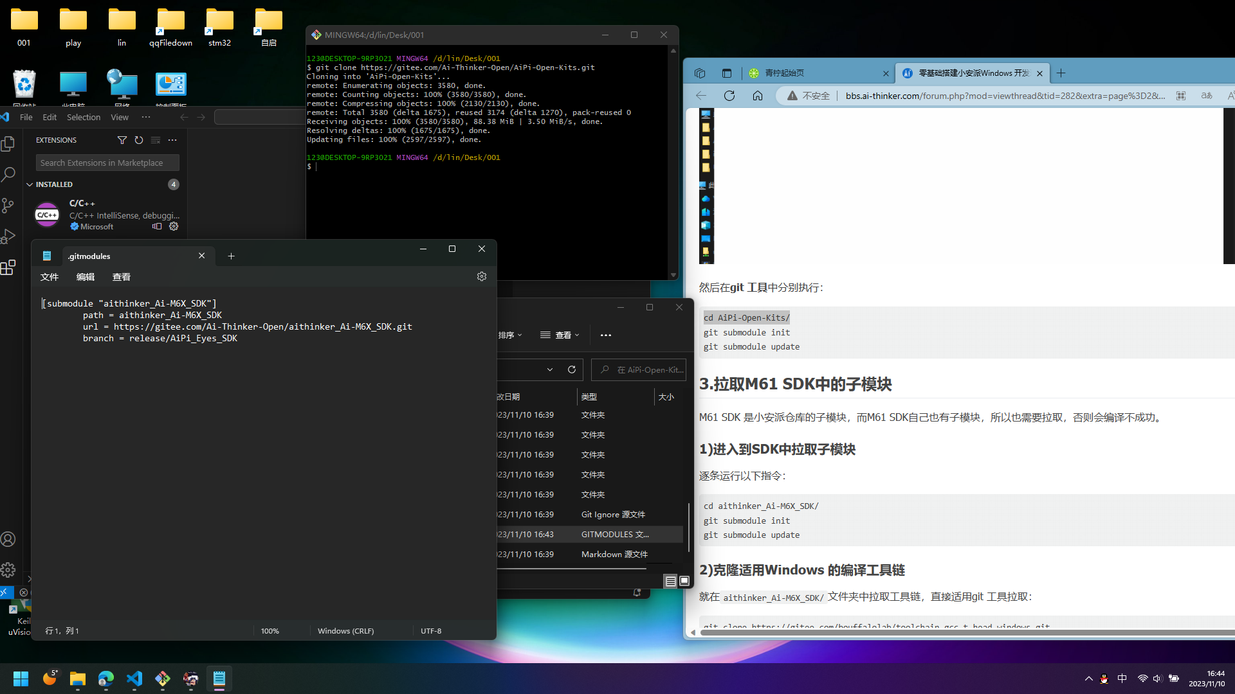Click Windows (CRLF) line ending status
Screen dimensions: 1235x694
pos(345,631)
